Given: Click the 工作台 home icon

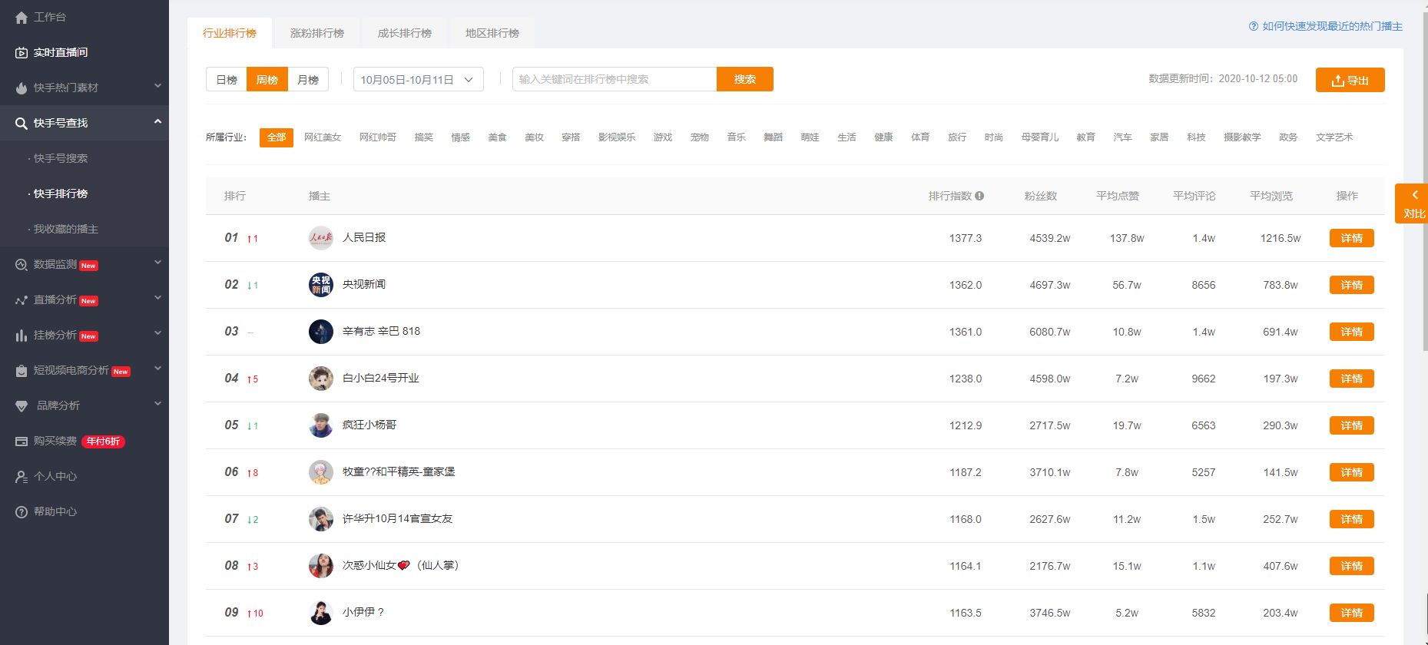Looking at the screenshot, I should click(22, 18).
